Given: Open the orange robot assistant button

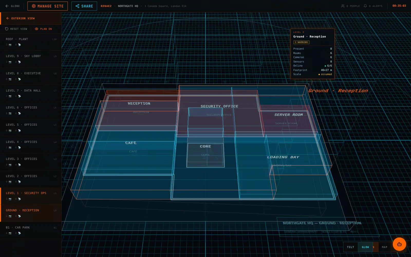Looking at the screenshot, I should (x=399, y=244).
